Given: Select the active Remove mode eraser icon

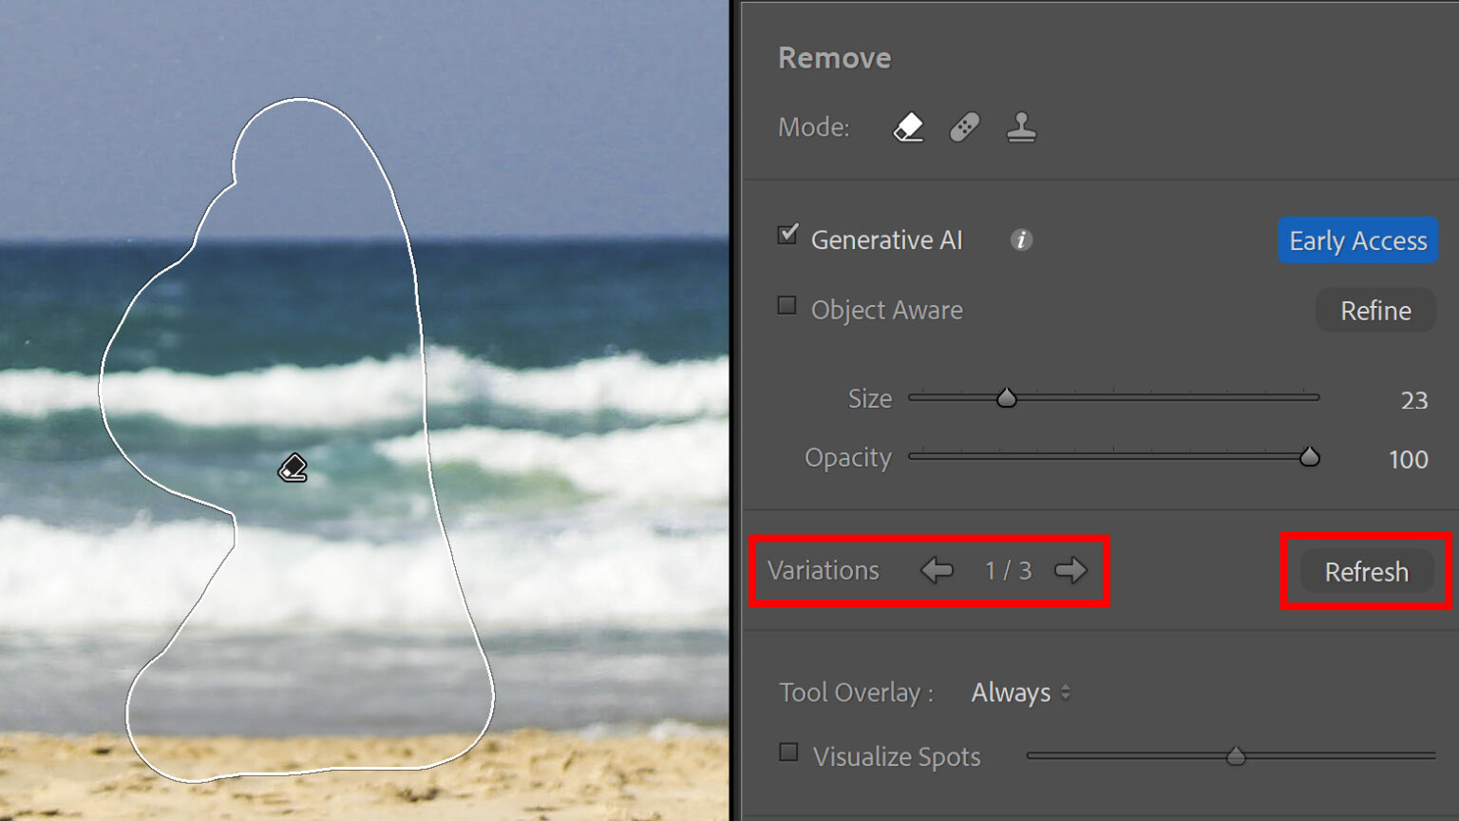Looking at the screenshot, I should pyautogui.click(x=907, y=126).
